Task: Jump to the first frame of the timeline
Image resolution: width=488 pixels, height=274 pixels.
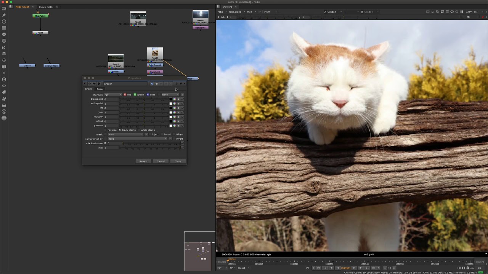Action: point(318,268)
